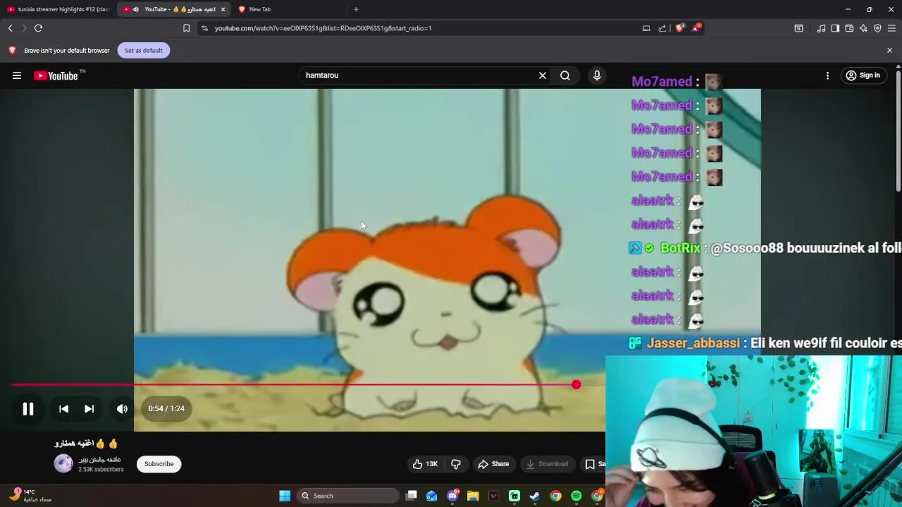This screenshot has width=902, height=507.
Task: Run search with the magnifier button
Action: [x=565, y=75]
